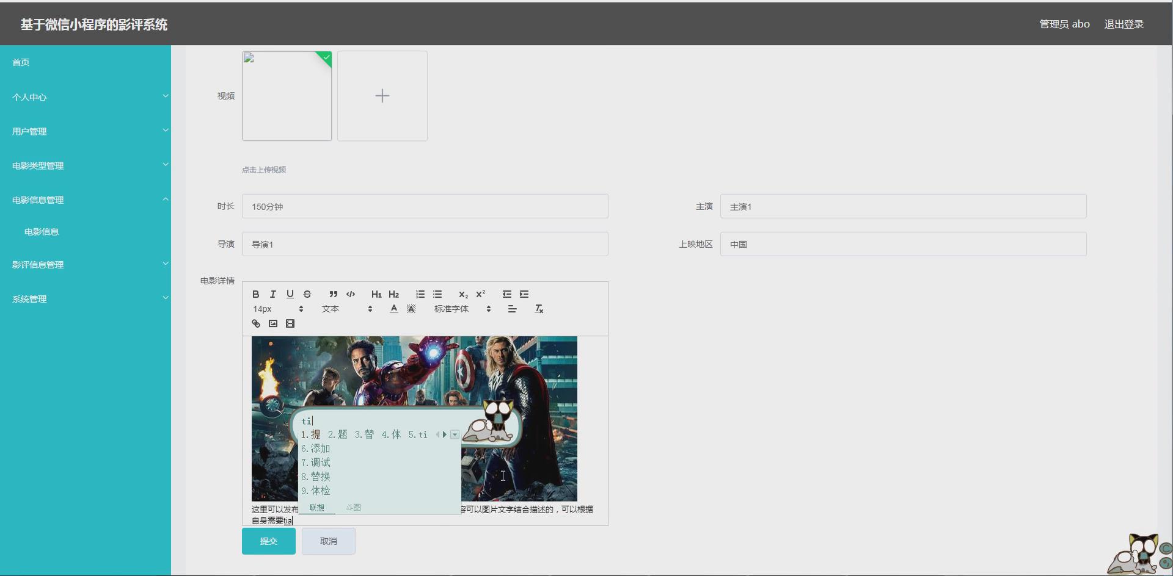Open the text color picker

pyautogui.click(x=394, y=309)
